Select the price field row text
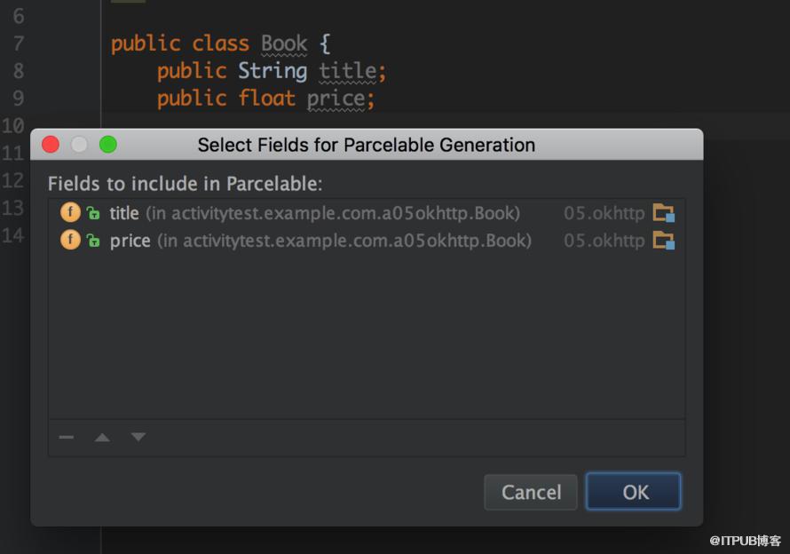The image size is (790, 554). coord(320,241)
